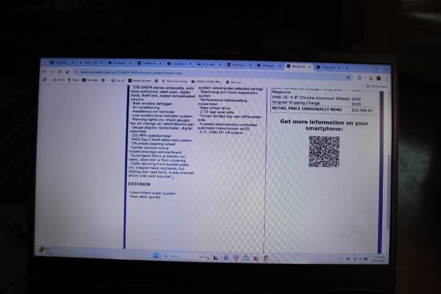Select the Cheap Oil tab

(328, 66)
